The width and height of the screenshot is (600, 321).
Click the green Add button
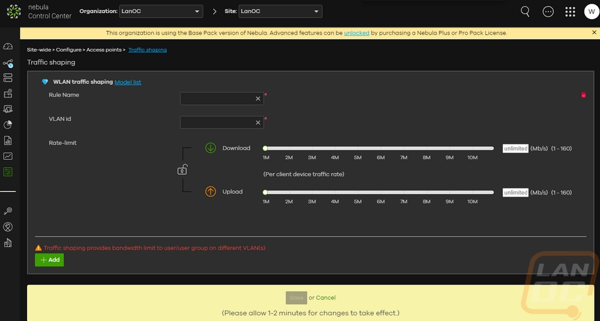(x=49, y=260)
